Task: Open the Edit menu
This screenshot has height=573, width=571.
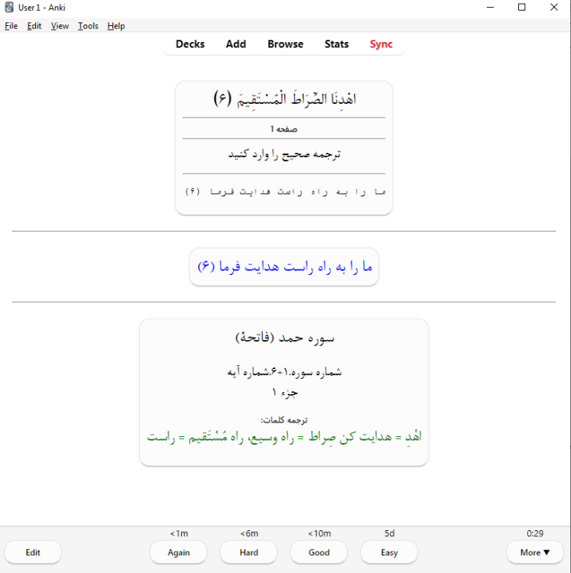Action: (x=34, y=26)
